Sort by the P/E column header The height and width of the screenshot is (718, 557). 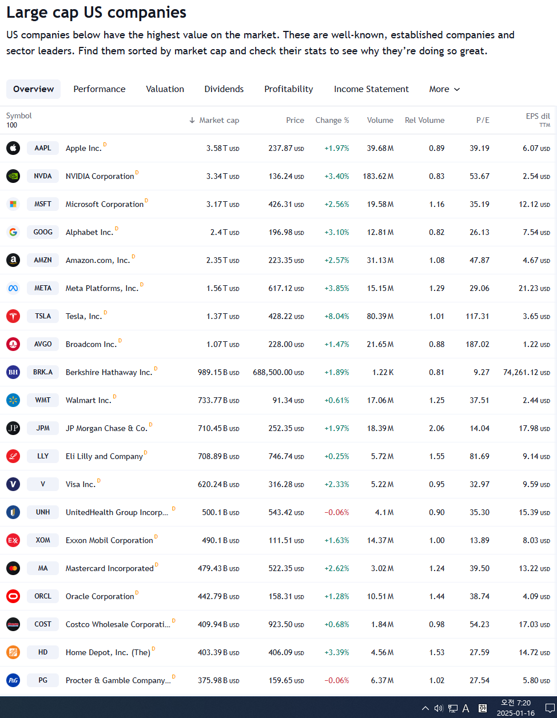tap(483, 120)
